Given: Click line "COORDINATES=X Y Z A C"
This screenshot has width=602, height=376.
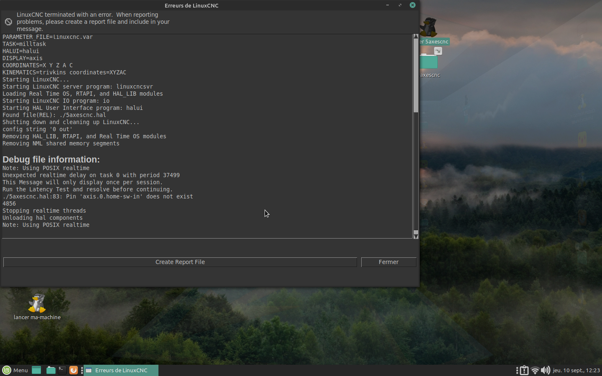Looking at the screenshot, I should coord(38,65).
